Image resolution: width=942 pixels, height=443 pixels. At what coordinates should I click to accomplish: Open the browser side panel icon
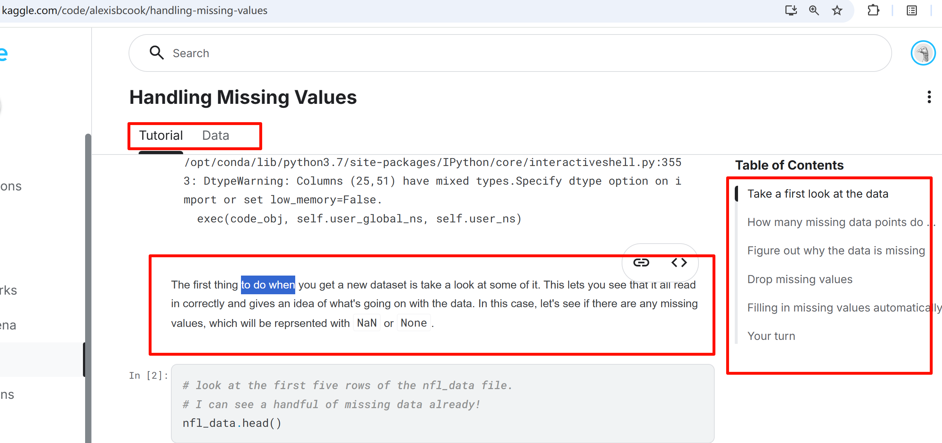(x=912, y=10)
